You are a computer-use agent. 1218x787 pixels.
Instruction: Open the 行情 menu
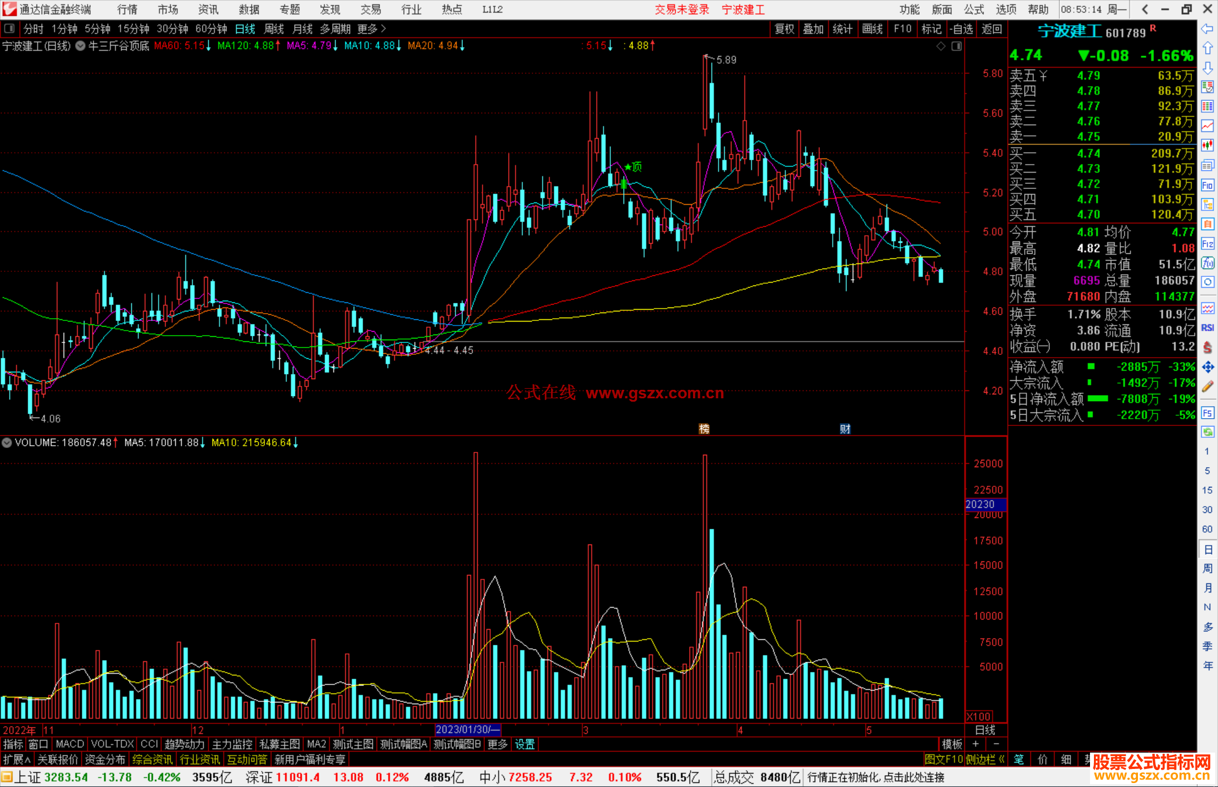[127, 10]
